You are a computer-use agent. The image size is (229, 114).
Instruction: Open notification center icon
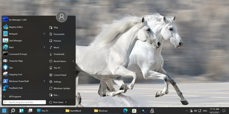tap(224, 111)
